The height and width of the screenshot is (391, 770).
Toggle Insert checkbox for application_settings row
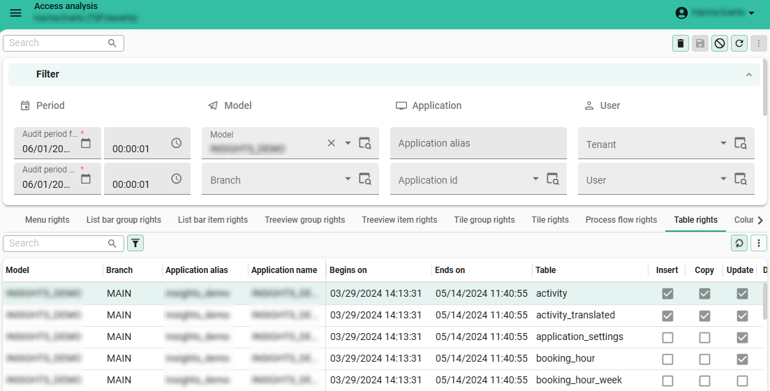[x=667, y=337]
